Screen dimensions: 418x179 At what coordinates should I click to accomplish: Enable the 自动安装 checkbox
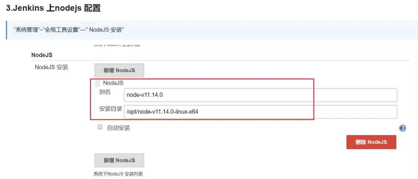tap(100, 127)
